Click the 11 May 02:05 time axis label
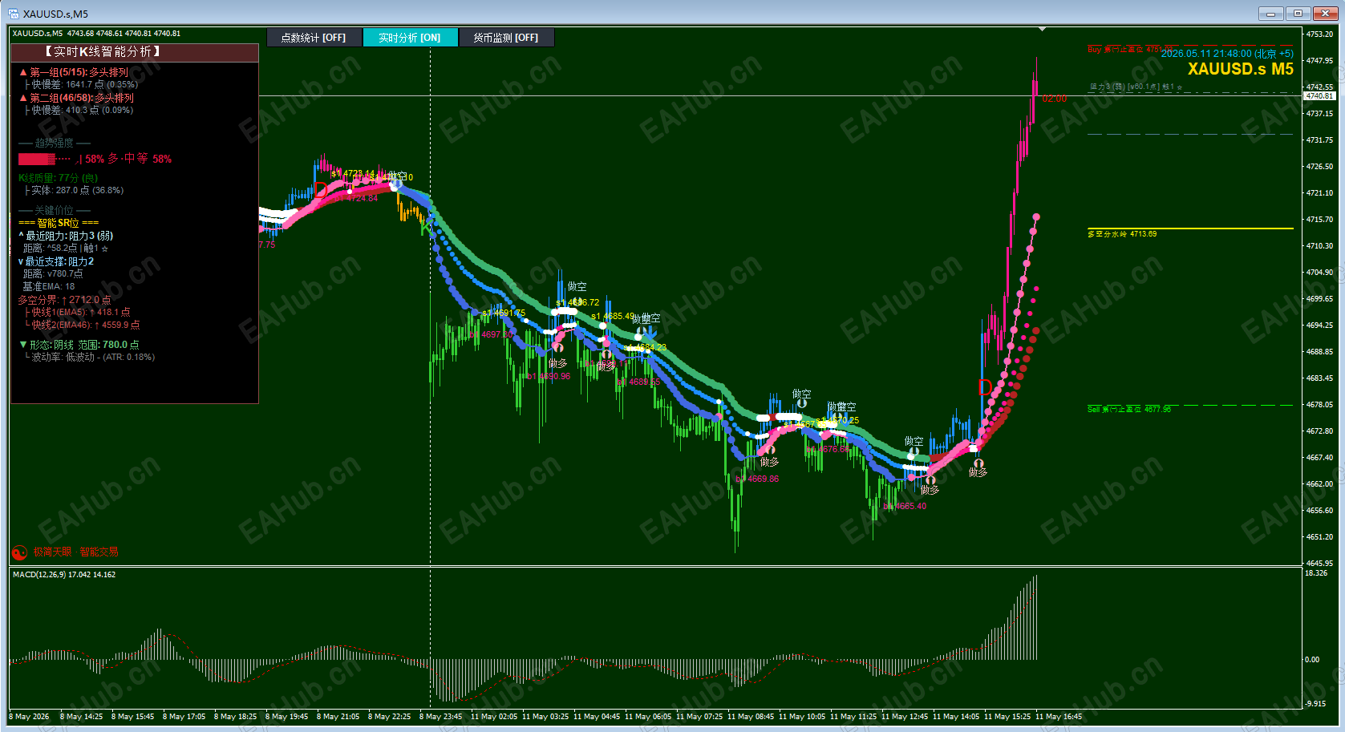Screen dimensions: 1345x732 [494, 717]
